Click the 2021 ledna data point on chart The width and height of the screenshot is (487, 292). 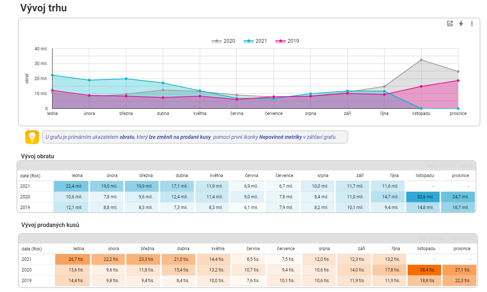[x=52, y=75]
